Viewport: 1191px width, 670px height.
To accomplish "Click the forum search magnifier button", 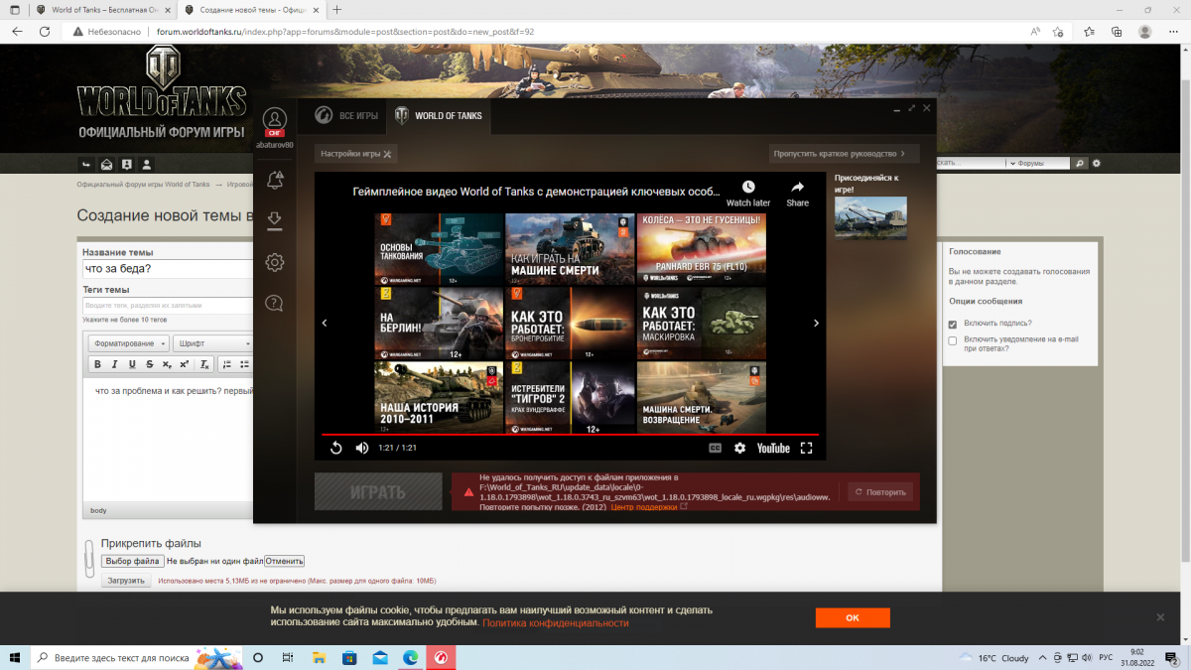I will (1082, 163).
